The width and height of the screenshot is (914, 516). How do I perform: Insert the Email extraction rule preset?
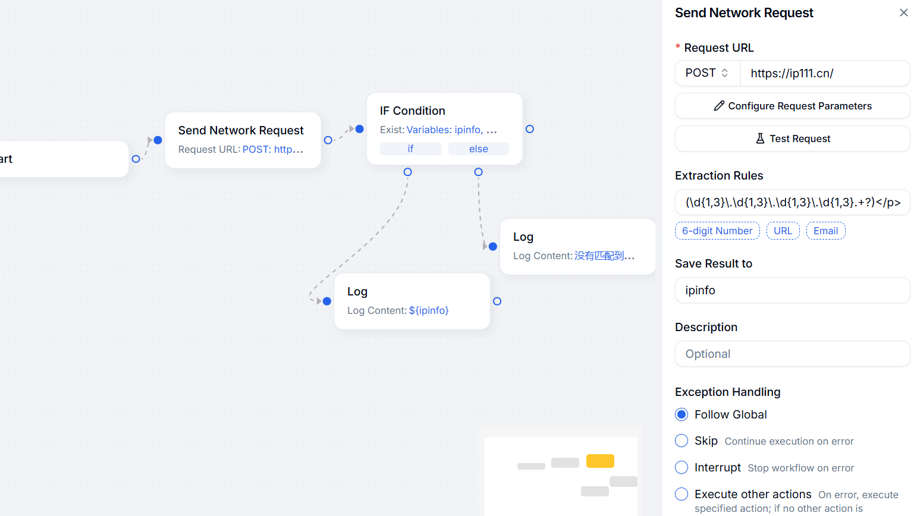(x=825, y=231)
